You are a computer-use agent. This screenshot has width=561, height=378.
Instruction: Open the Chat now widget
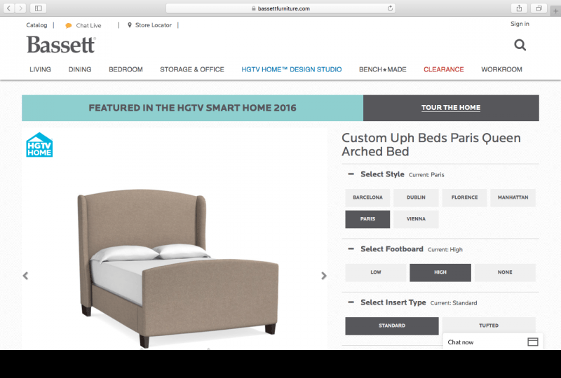(493, 342)
